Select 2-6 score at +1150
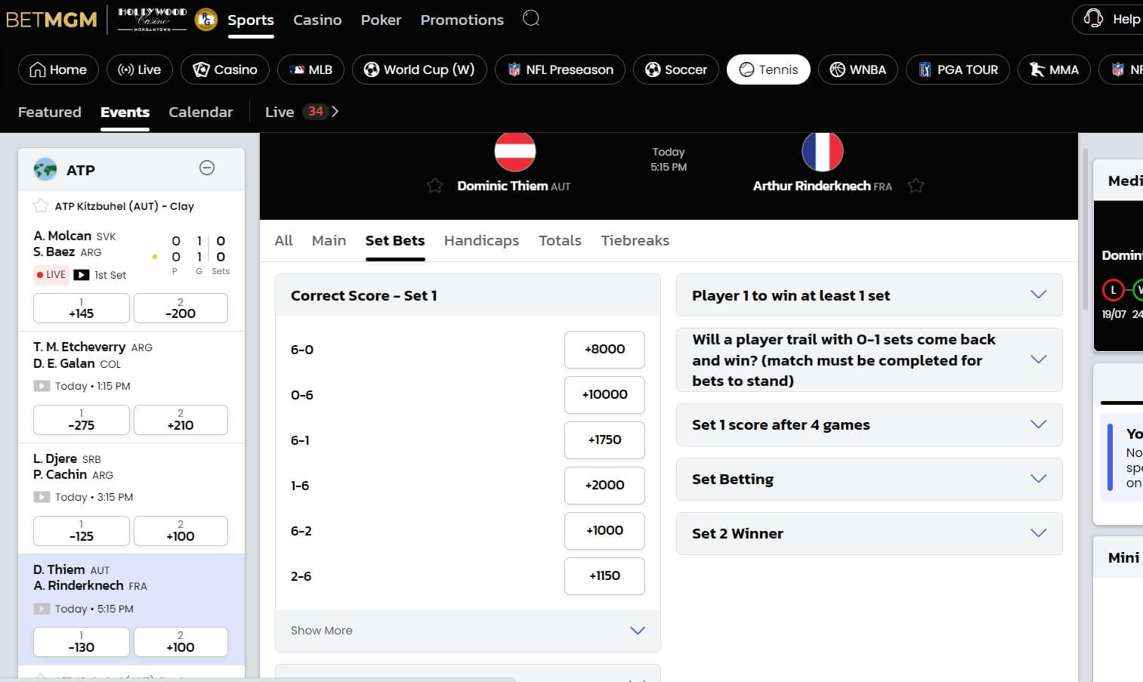Image resolution: width=1143 pixels, height=682 pixels. (x=604, y=576)
